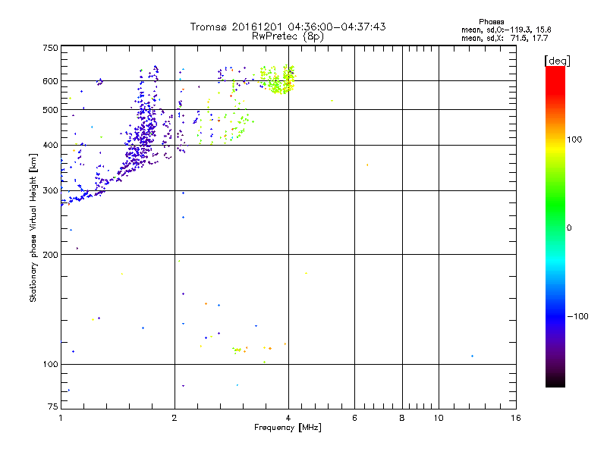Viewport: 607px width, 455px height.
Task: Click the isolated light-blue point near 12 MHz
Action: coord(472,356)
